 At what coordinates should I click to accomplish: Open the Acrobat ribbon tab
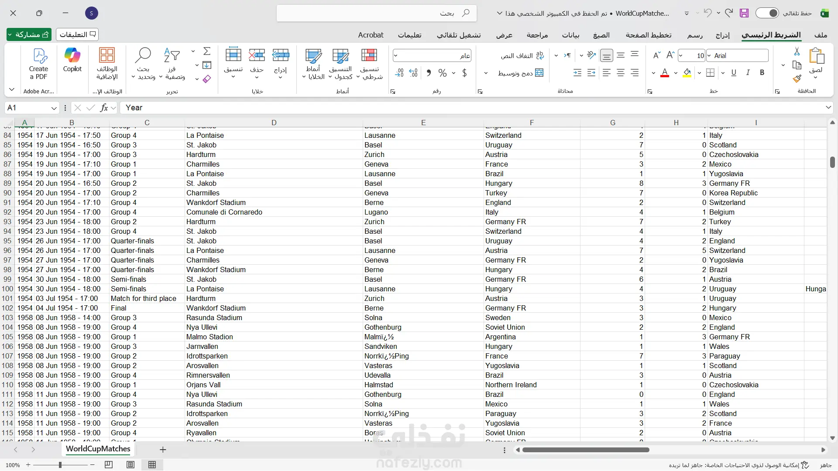[371, 35]
